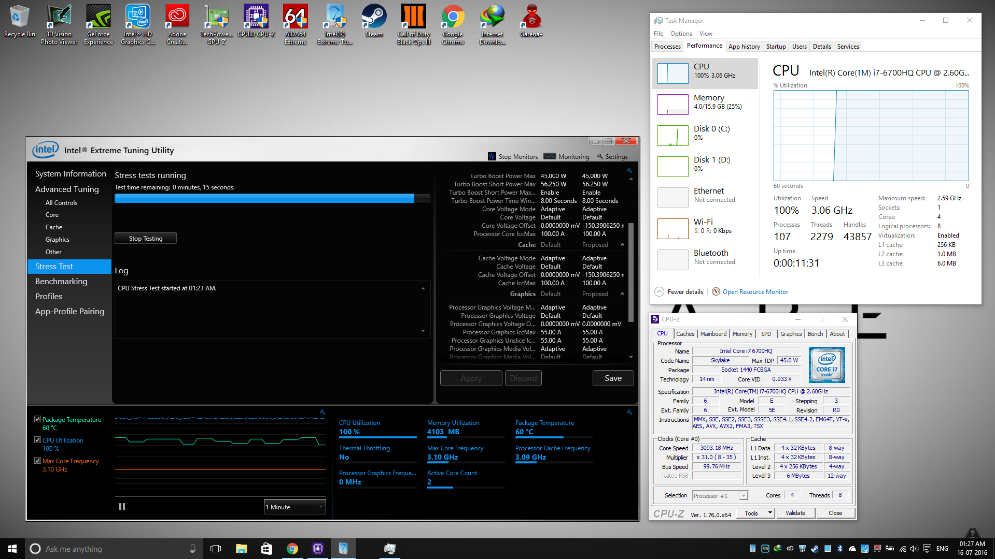The width and height of the screenshot is (995, 559).
Task: Launch Adobe Creative Cloud desktop icon
Action: 177,24
